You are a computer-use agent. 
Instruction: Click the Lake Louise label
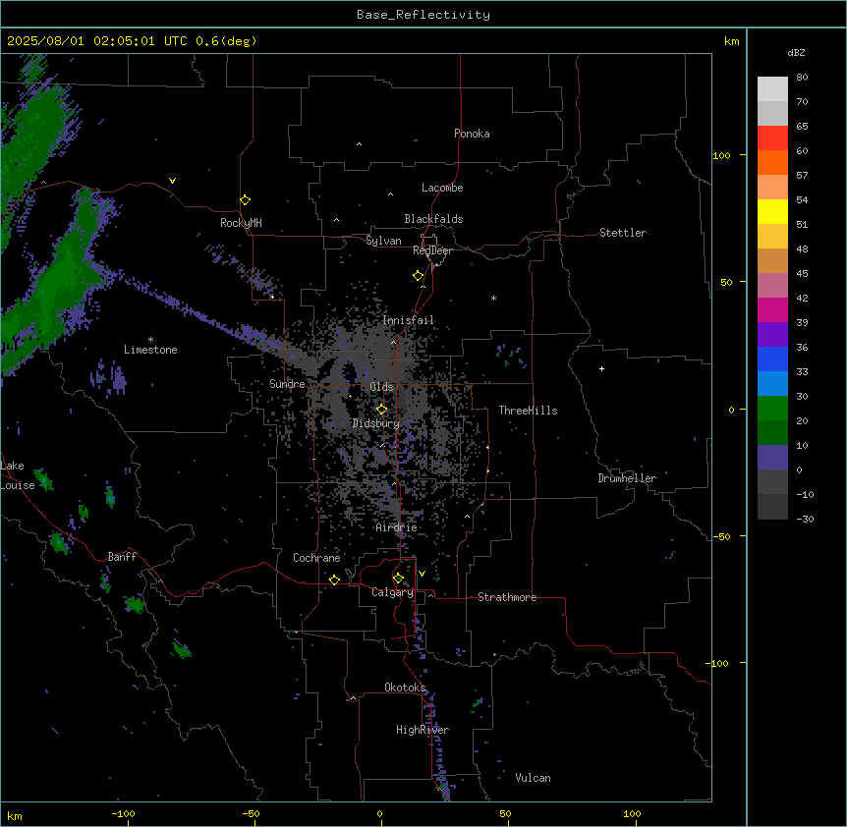click(x=16, y=475)
